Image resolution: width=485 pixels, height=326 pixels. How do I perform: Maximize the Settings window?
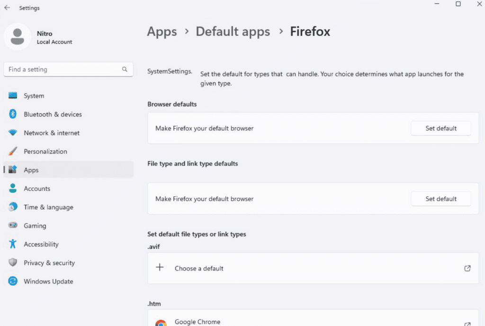pos(458,4)
